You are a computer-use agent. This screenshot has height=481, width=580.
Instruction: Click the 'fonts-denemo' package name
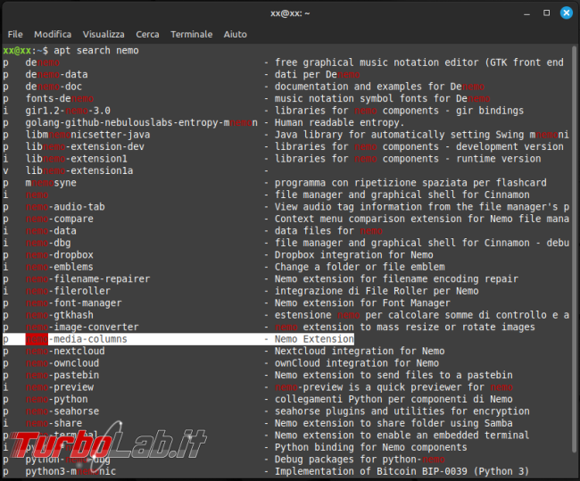[x=59, y=98]
